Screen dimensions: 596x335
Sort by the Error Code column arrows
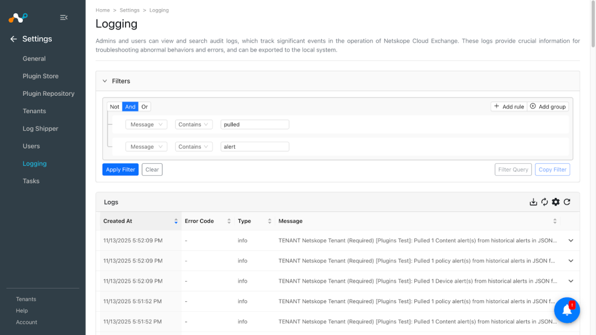(x=229, y=221)
